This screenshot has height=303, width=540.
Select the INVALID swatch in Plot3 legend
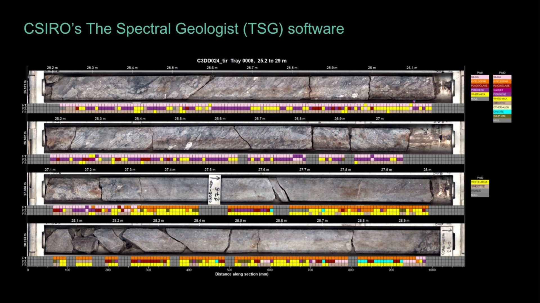480,191
